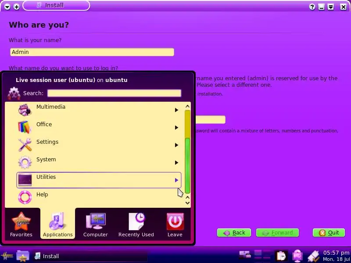This screenshot has width=351, height=263.
Task: Click the pencil-and-checkmark tray icon
Action: click(314, 256)
